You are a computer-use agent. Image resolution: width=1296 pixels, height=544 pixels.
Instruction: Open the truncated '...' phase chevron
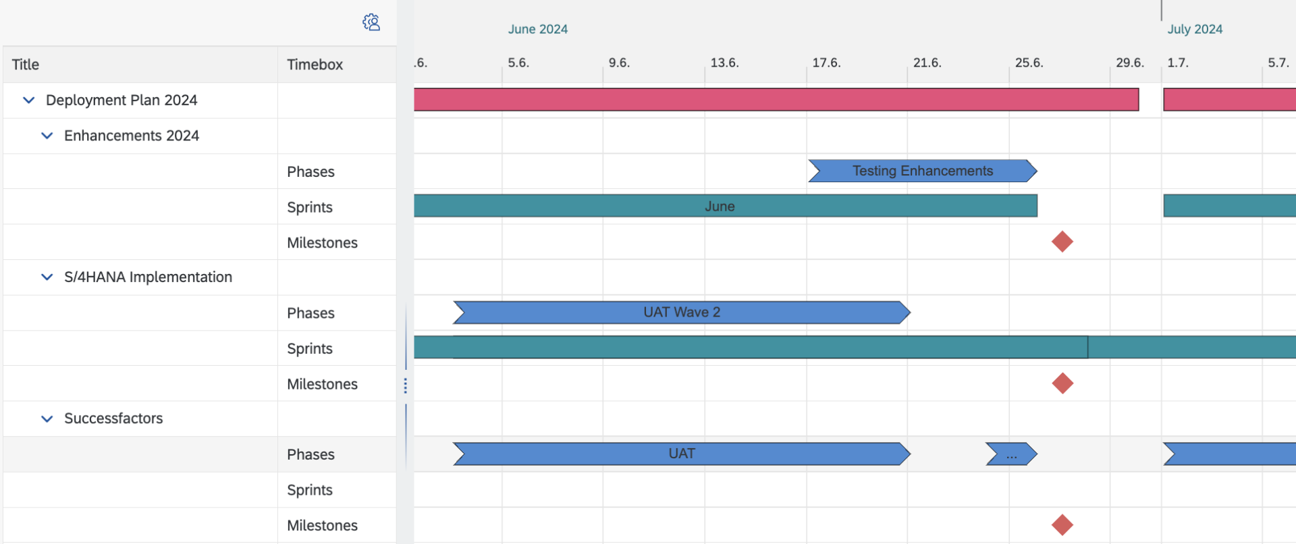[x=1011, y=454]
